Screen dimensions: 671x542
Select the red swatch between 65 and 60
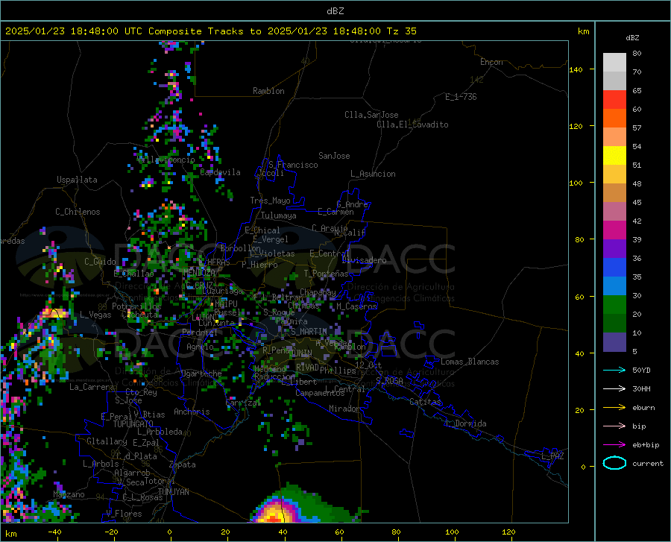614,100
